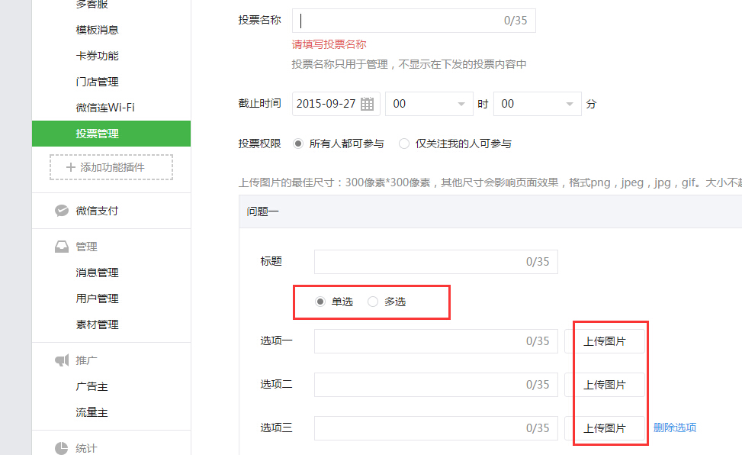This screenshot has height=455, width=742.
Task: Open 消息管理 under 管理
Action: click(x=97, y=273)
